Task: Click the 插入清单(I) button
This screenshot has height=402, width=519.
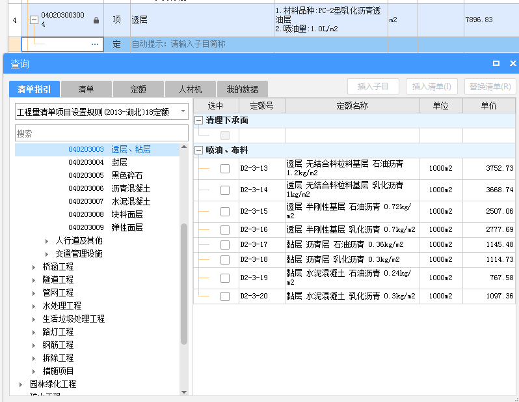Action: [432, 87]
